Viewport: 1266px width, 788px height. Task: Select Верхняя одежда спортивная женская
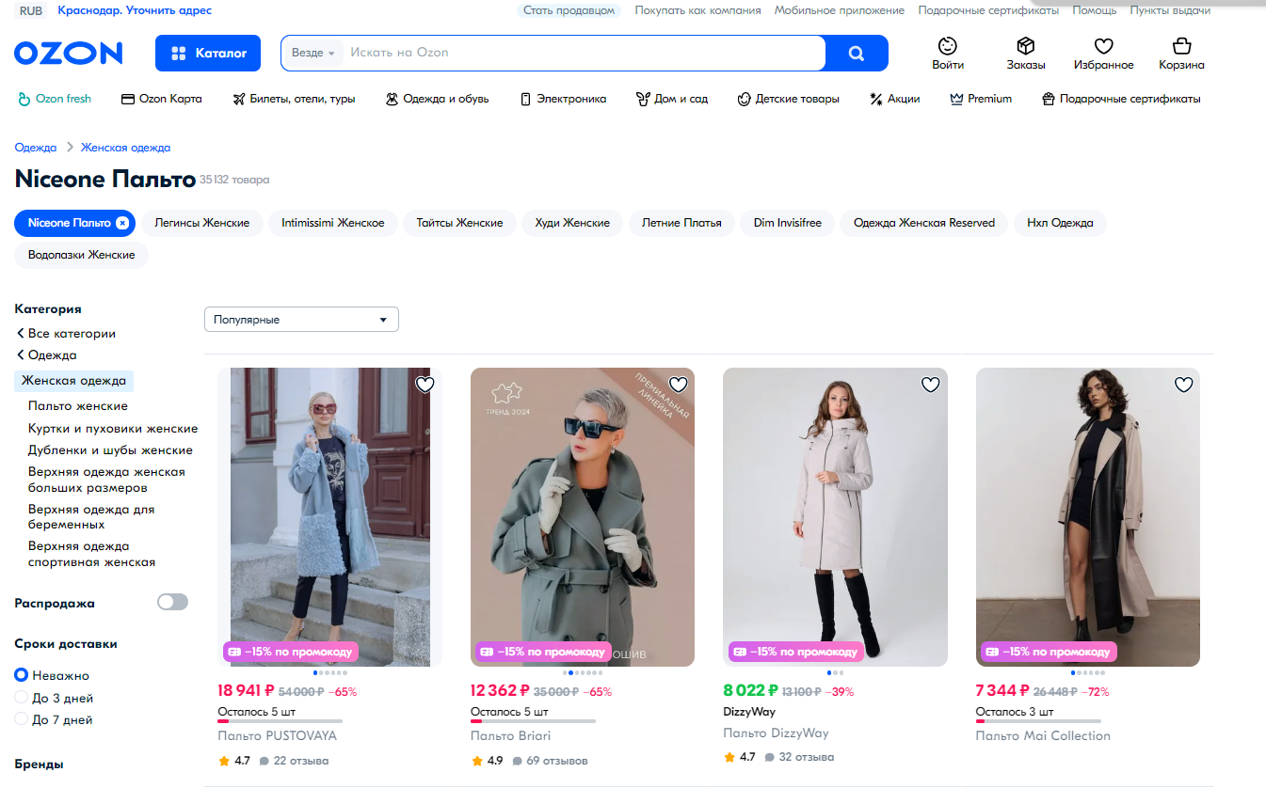91,554
